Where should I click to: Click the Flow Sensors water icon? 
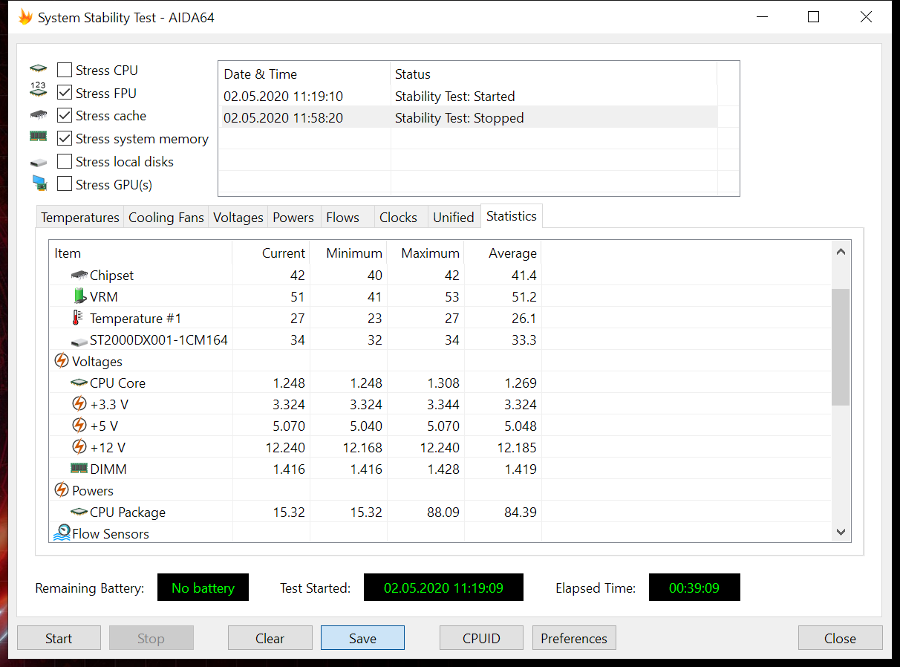pos(62,533)
